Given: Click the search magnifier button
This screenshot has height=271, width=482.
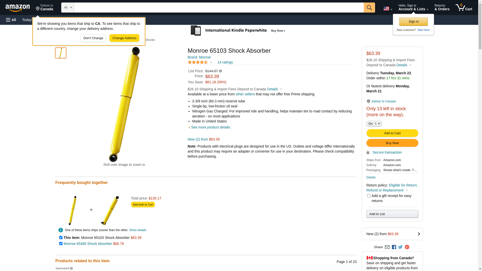Looking at the screenshot, I should (x=369, y=8).
